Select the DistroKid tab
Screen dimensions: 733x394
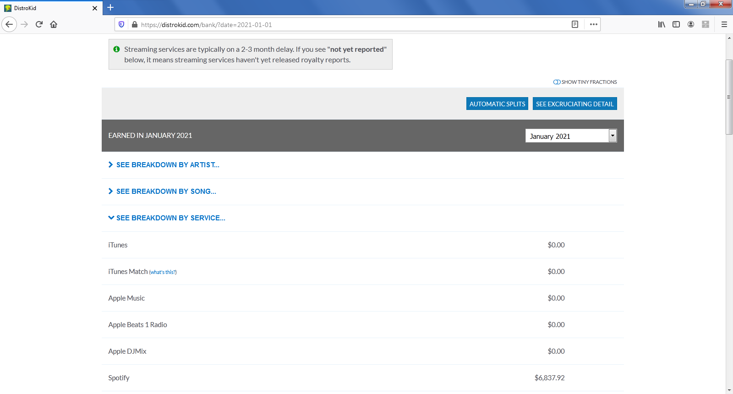coord(50,8)
